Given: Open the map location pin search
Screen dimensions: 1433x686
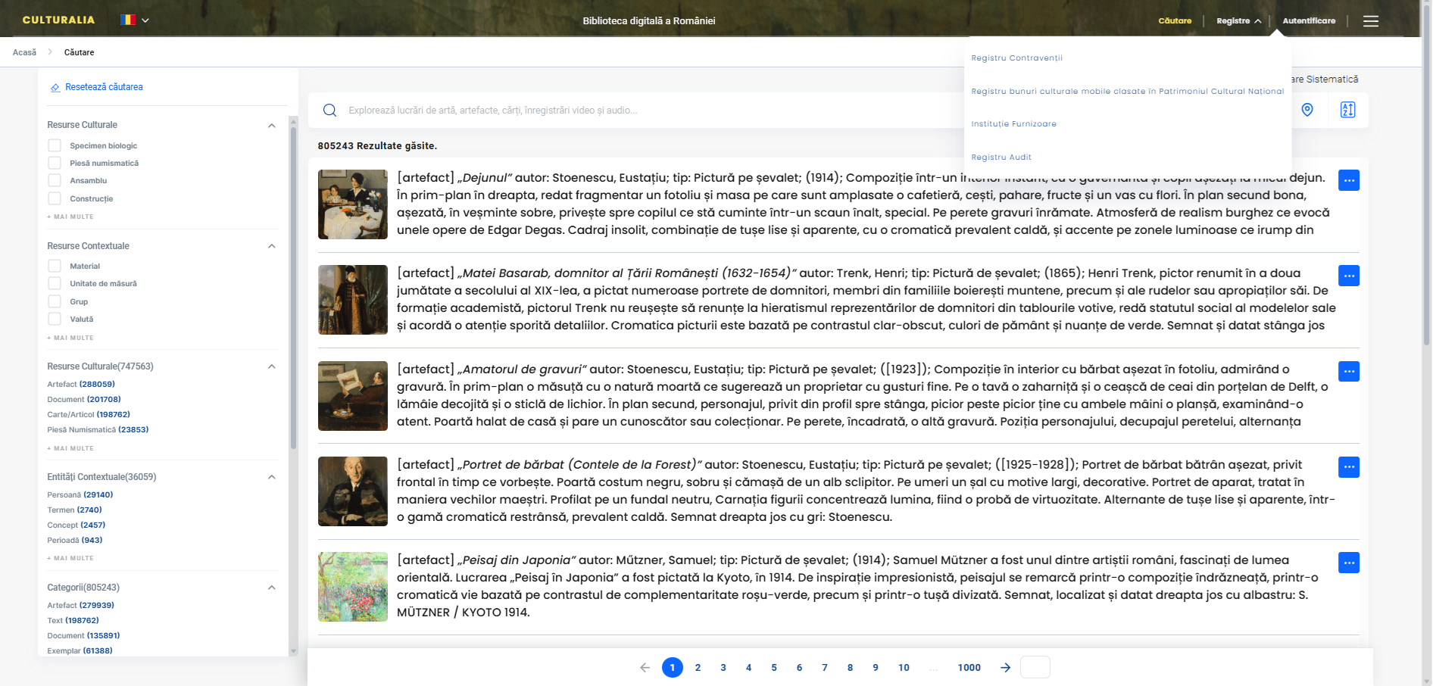Looking at the screenshot, I should tap(1307, 110).
